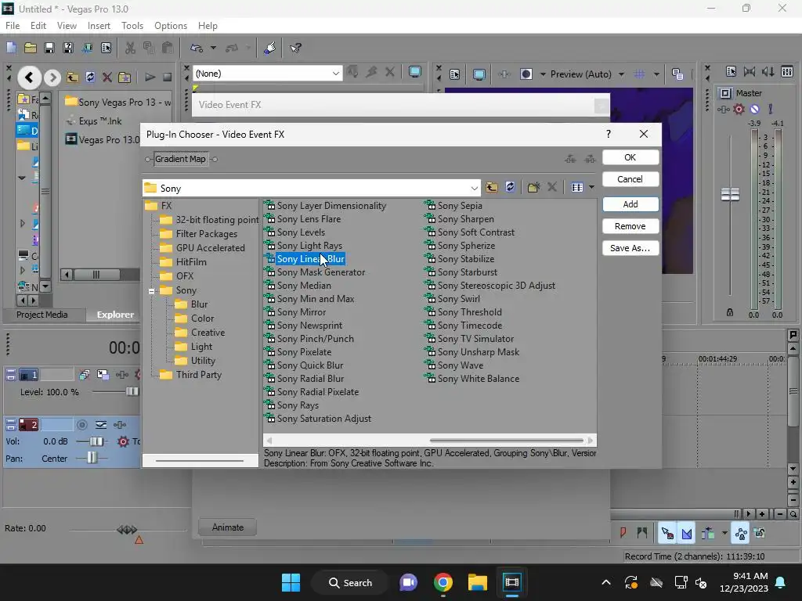This screenshot has width=802, height=601.
Task: Open the Sony folder dropdown in Plug-In Chooser
Action: [474, 188]
